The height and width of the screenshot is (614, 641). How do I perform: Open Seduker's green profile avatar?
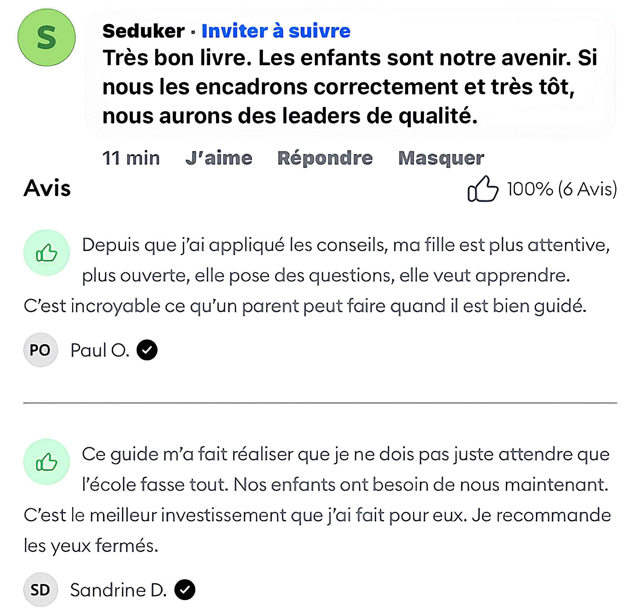(x=47, y=38)
